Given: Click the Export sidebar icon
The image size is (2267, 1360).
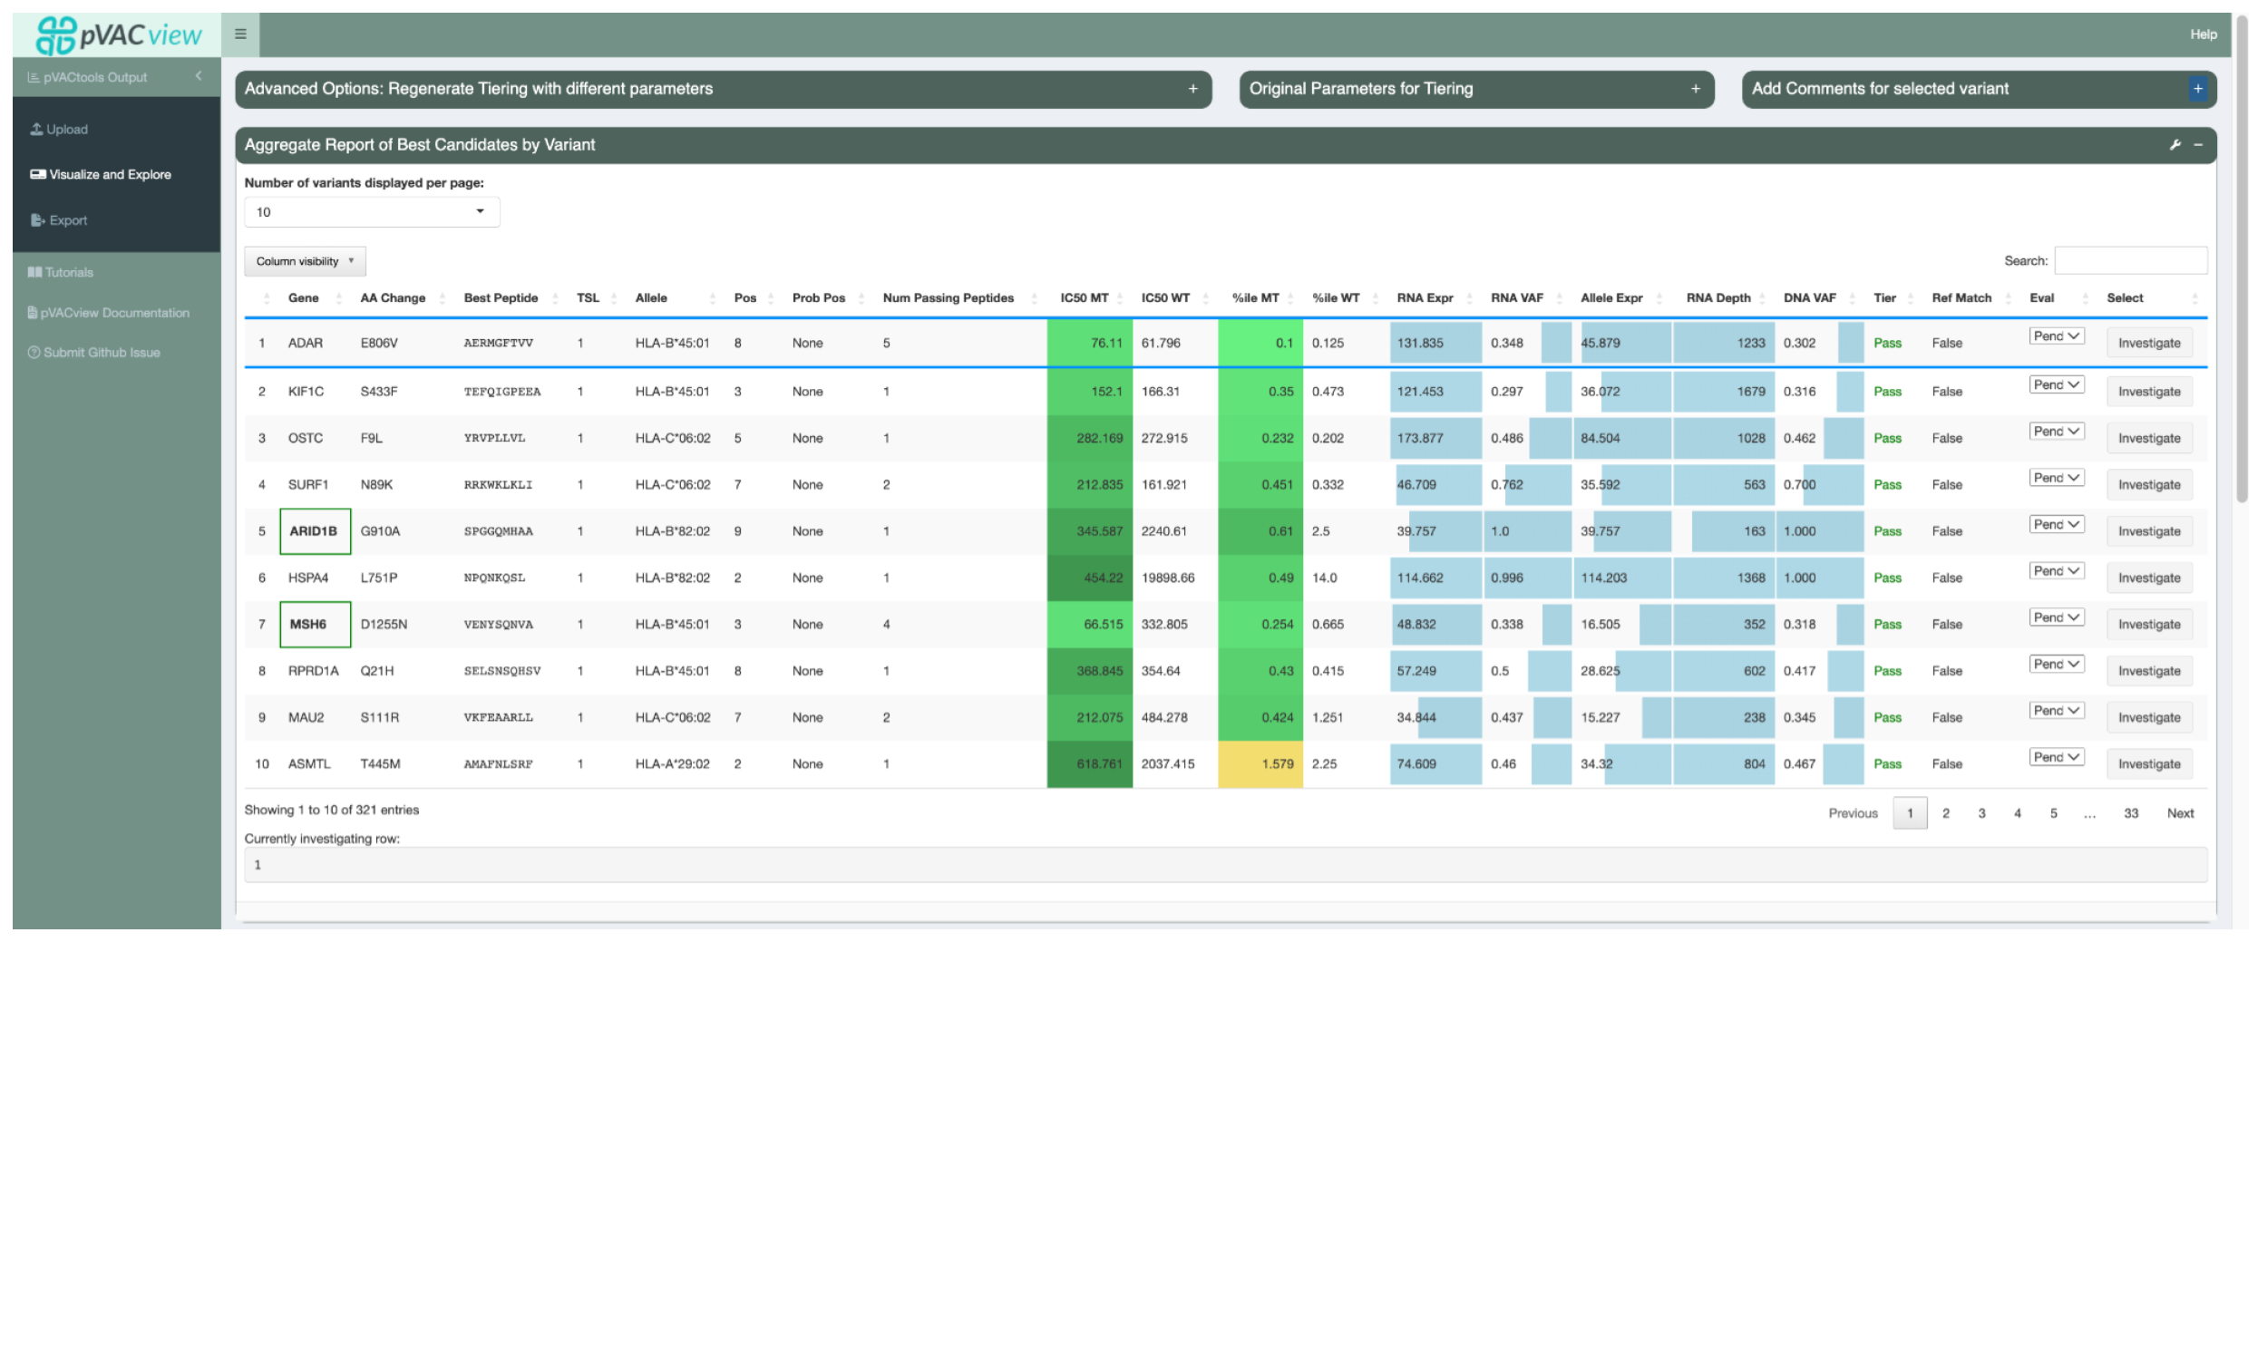Looking at the screenshot, I should click(x=35, y=219).
